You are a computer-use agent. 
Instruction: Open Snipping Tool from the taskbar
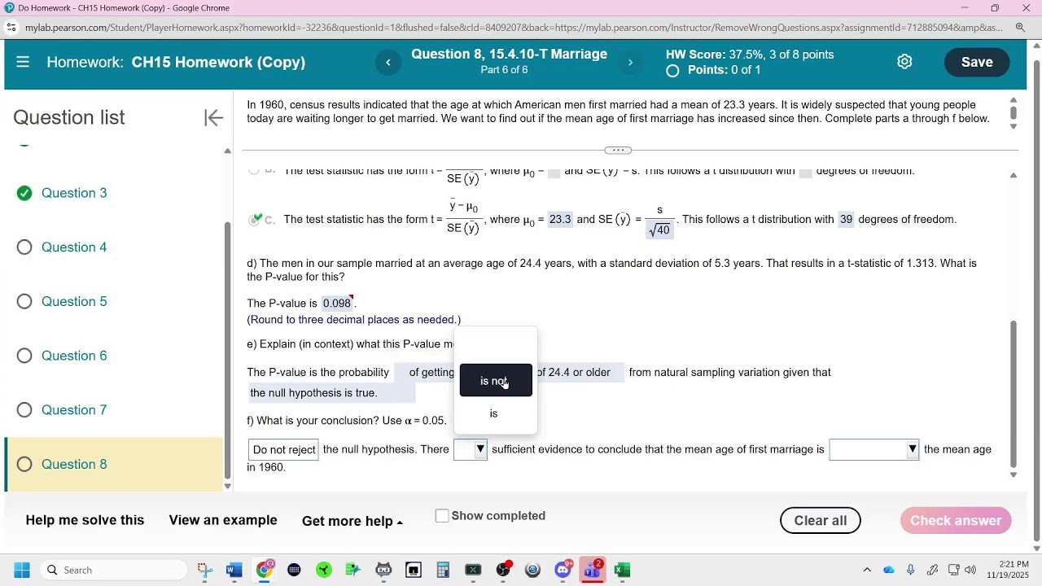coord(204,570)
